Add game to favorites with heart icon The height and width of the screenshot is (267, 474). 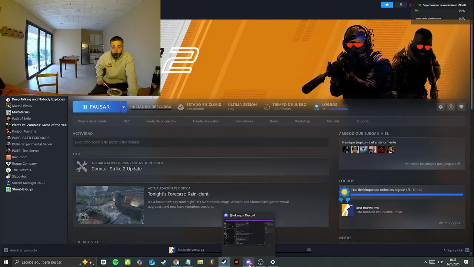coord(461,107)
